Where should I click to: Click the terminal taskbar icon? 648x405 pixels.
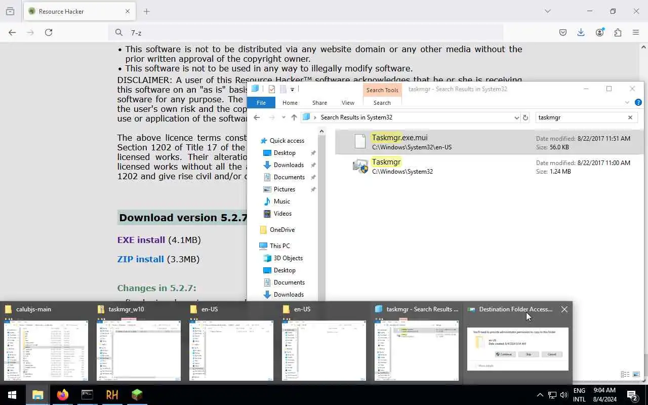(87, 395)
